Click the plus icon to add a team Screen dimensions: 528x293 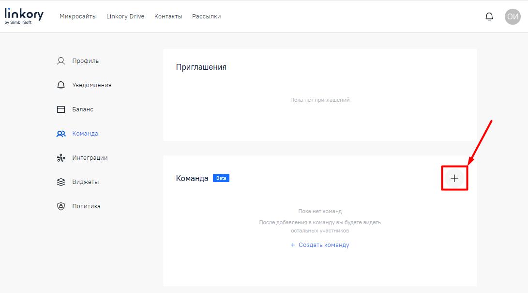454,178
